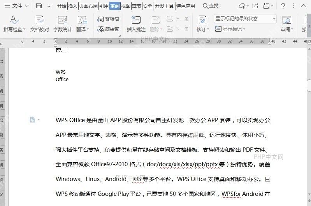Screen dimensions: 311x206
Task: Run 拼写检查 spell check
Action: click(x=13, y=24)
